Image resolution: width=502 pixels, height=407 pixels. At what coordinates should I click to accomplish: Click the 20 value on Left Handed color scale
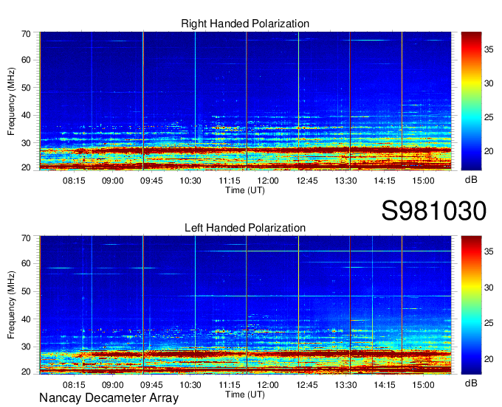coord(489,359)
